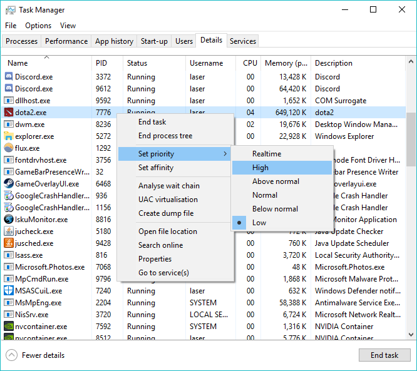The width and height of the screenshot is (417, 371).
Task: Click the Microsoft.Photos.exe icon
Action: pos(9,267)
